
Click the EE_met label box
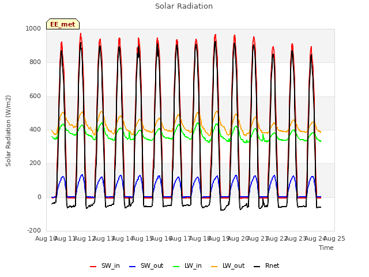[x=63, y=24]
